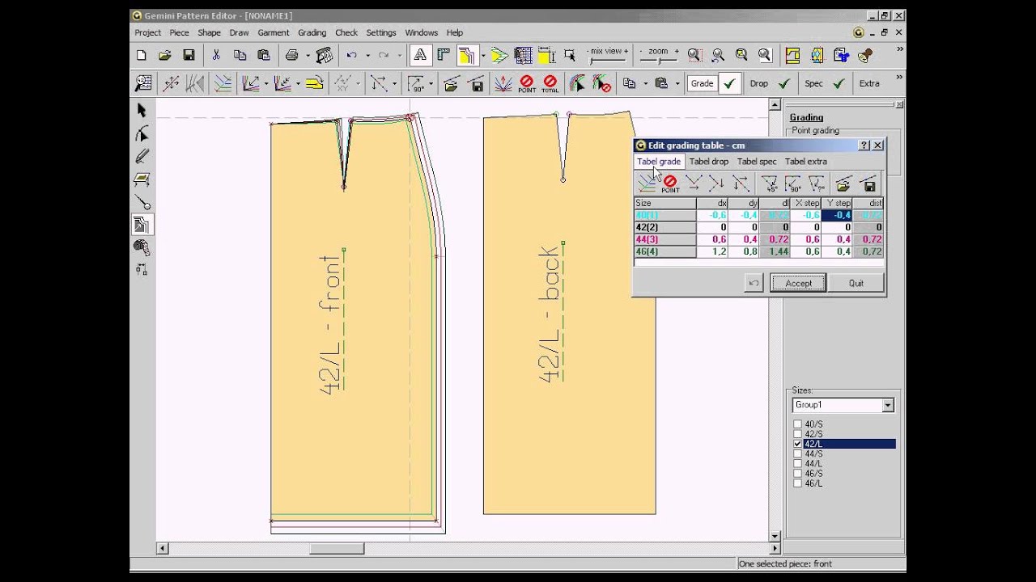Expand the nest view dropdown arrow

(482, 56)
